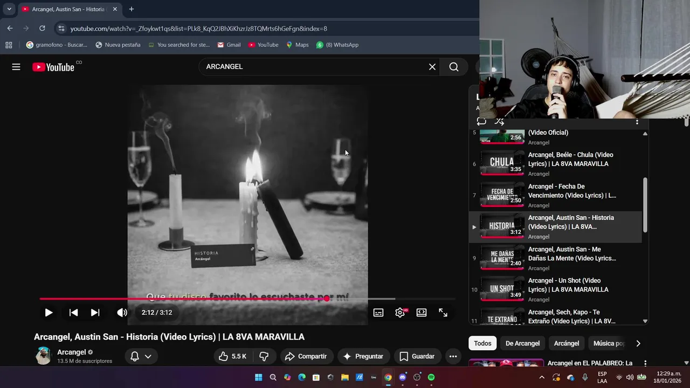Select the Todos filter chip
The height and width of the screenshot is (388, 690).
click(x=482, y=343)
